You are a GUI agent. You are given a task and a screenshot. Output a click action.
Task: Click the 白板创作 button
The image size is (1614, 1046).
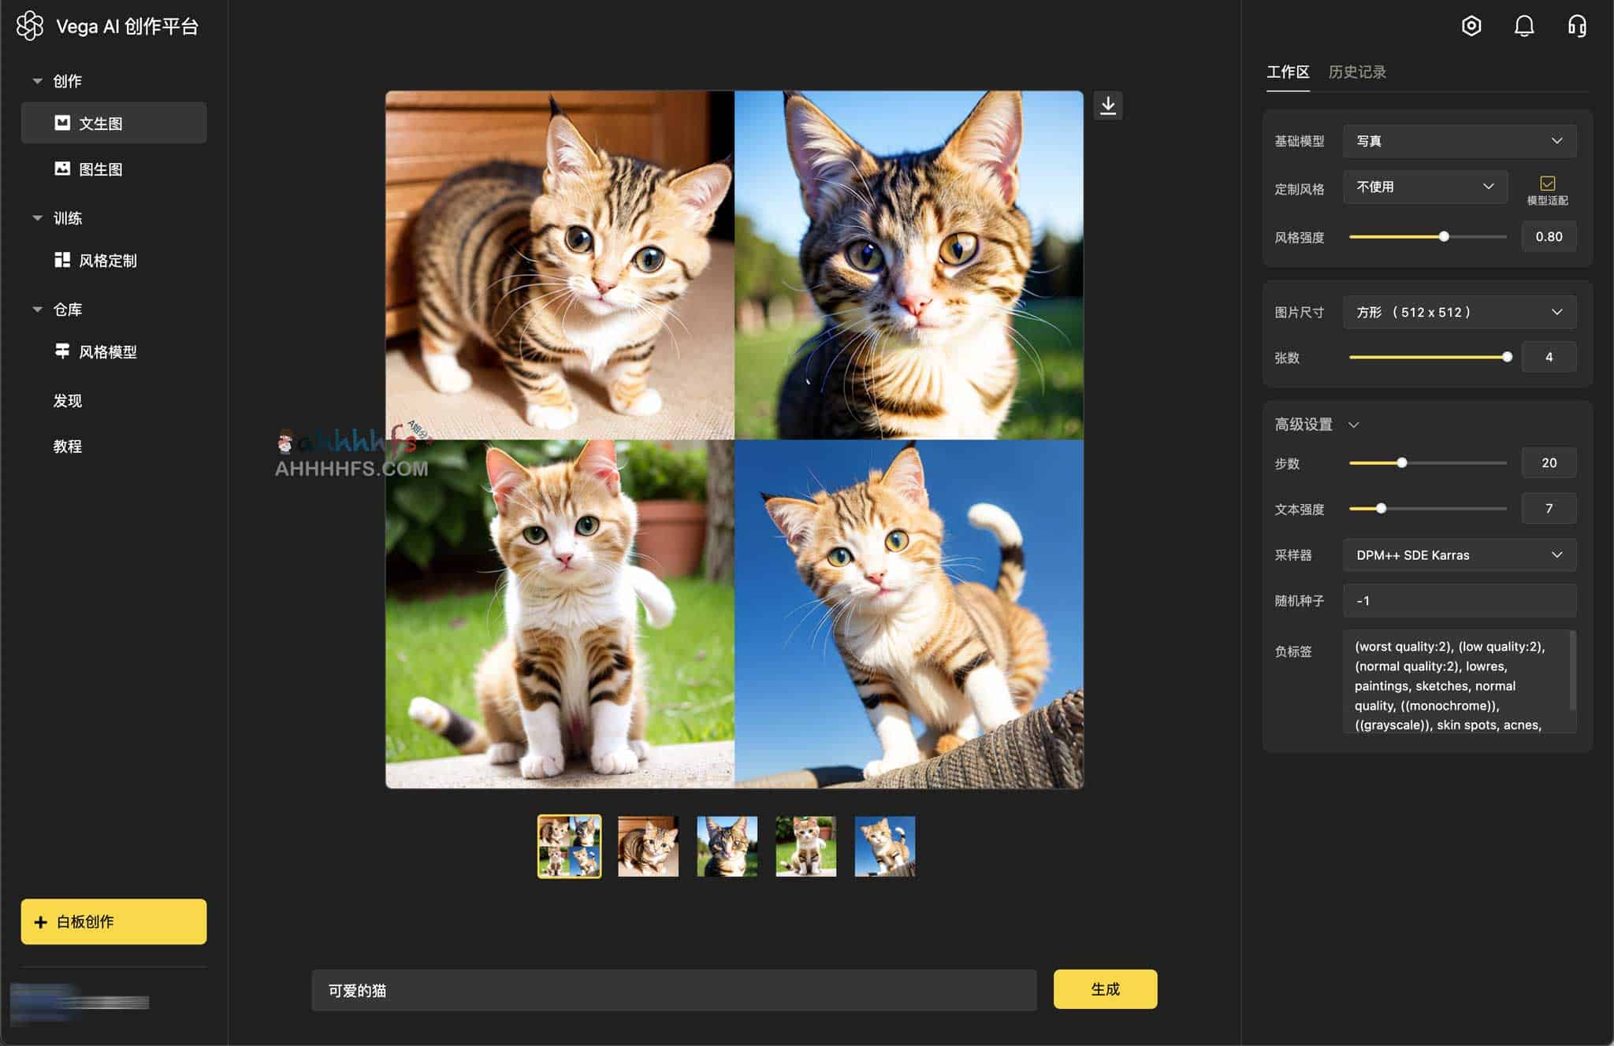pyautogui.click(x=113, y=921)
